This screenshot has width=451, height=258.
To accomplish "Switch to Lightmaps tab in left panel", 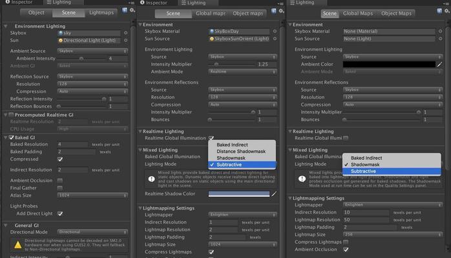I will pyautogui.click(x=101, y=13).
